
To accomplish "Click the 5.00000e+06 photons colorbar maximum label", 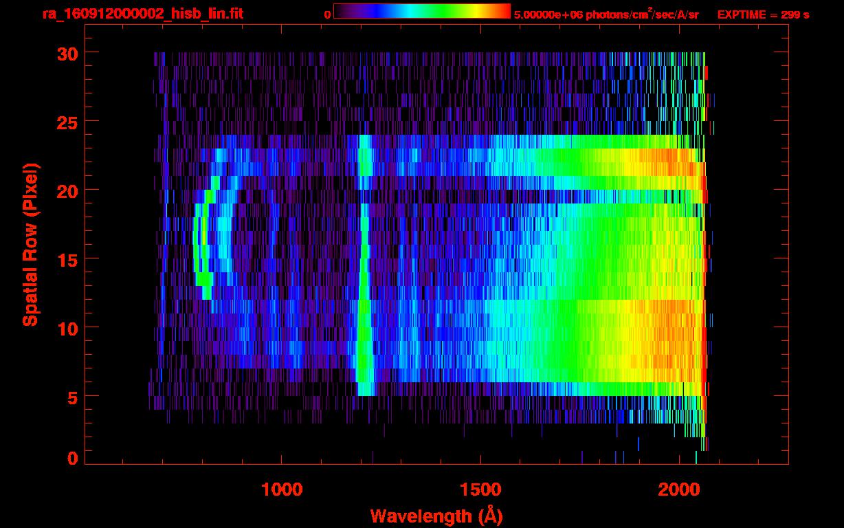I will 606,14.
